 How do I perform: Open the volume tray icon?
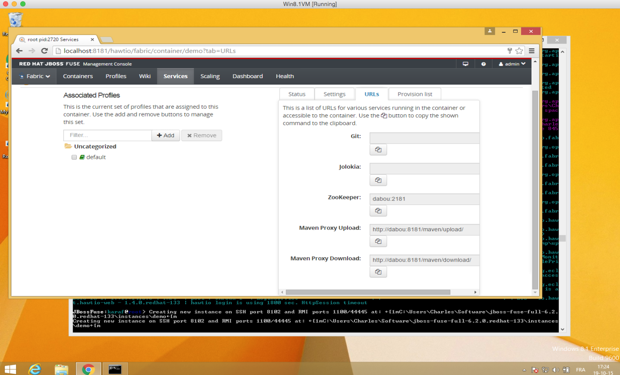tap(556, 370)
